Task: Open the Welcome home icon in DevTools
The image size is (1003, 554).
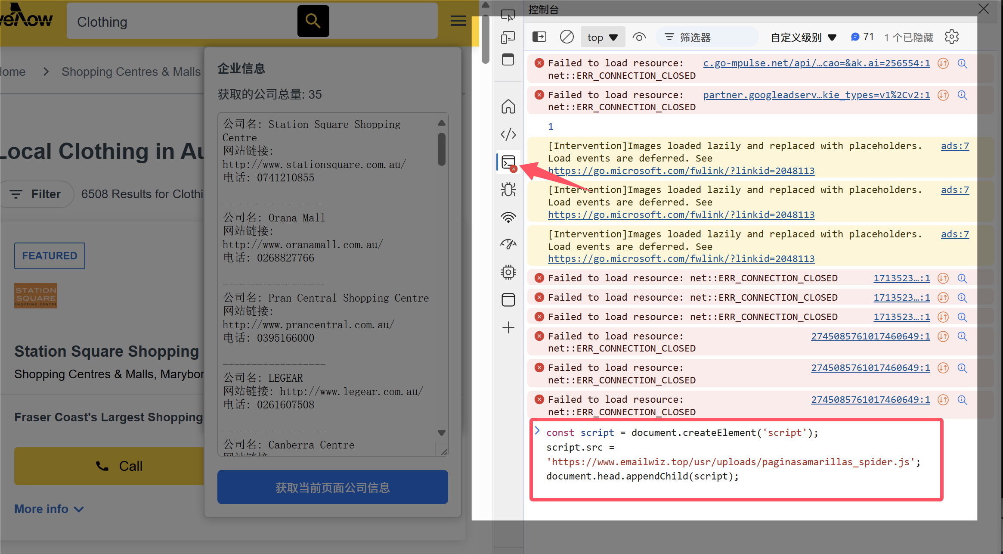Action: (x=508, y=106)
